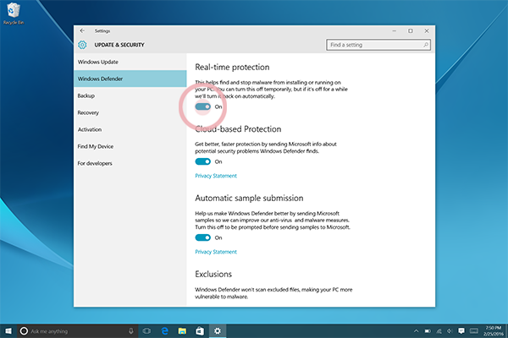Open File Explorer from the taskbar

pyautogui.click(x=182, y=331)
